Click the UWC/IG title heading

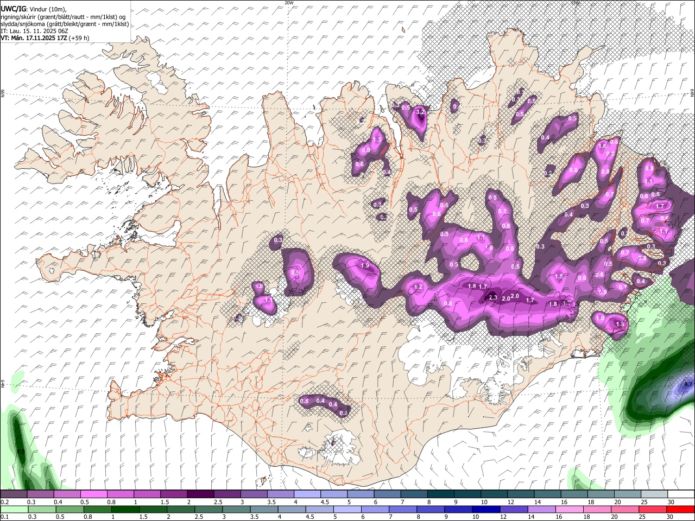click(13, 9)
